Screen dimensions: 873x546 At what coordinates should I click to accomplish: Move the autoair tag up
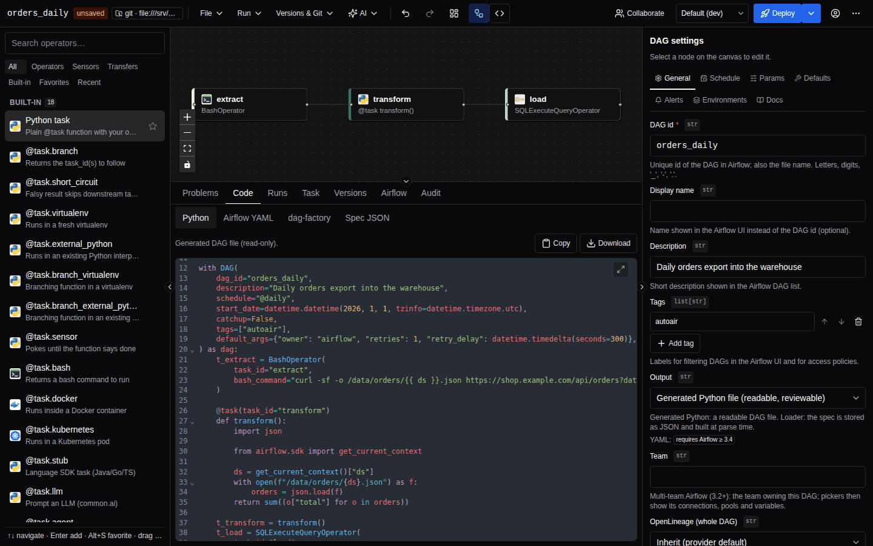tap(824, 322)
